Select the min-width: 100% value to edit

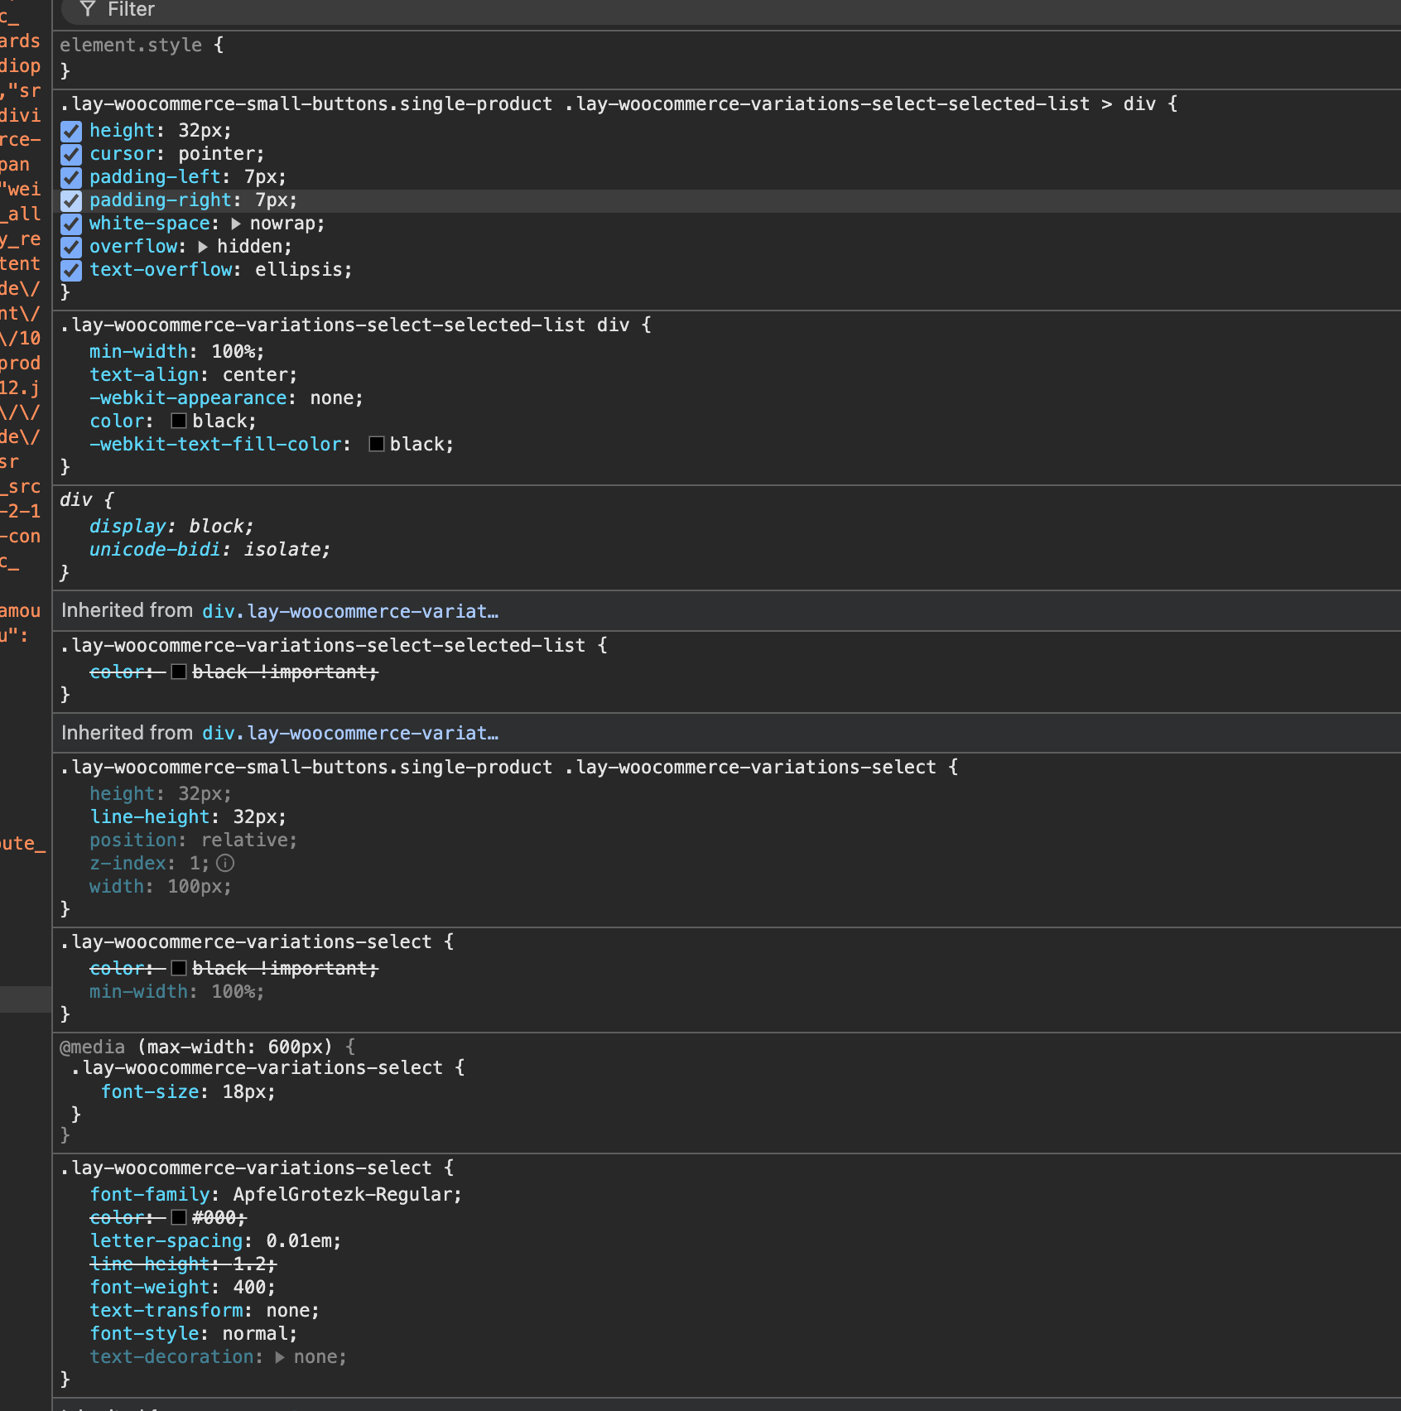pos(238,351)
